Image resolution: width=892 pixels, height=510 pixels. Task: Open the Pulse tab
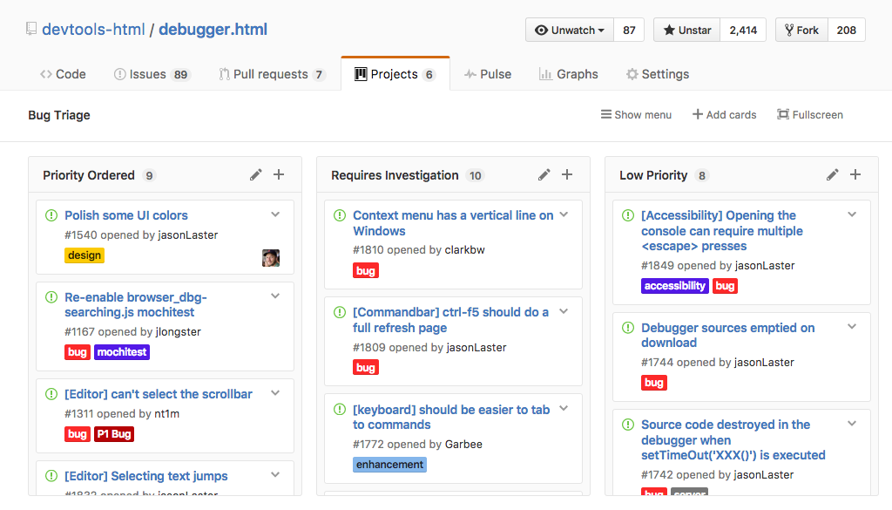coord(488,74)
